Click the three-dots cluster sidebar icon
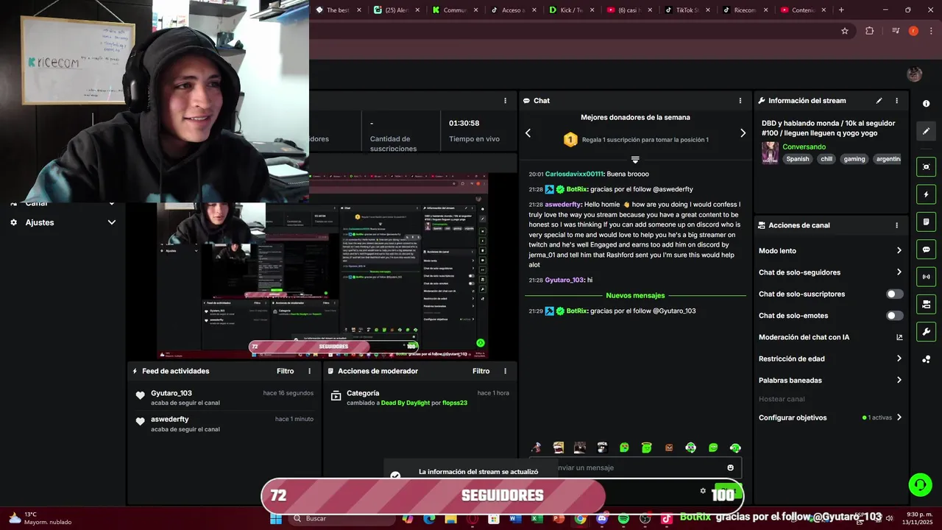This screenshot has width=942, height=530. [926, 359]
